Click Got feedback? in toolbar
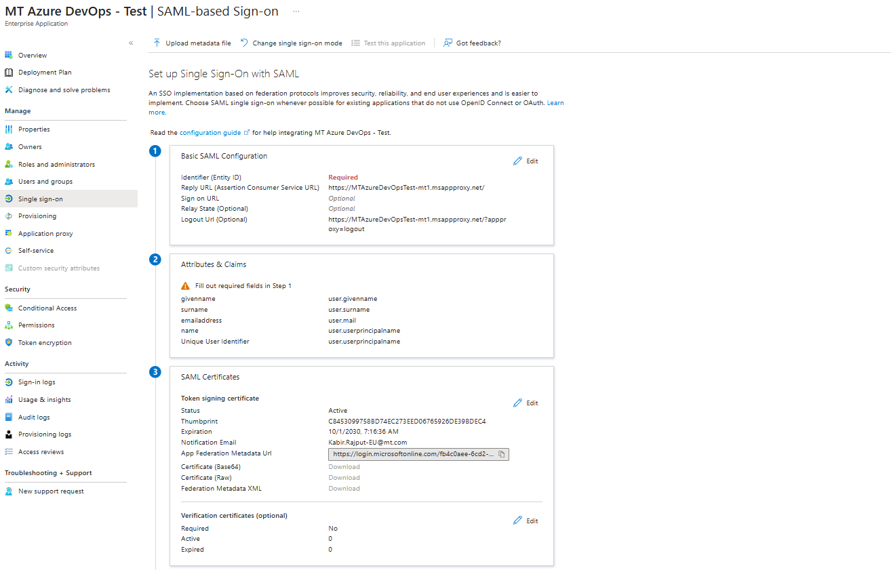This screenshot has height=570, width=891. (x=472, y=43)
